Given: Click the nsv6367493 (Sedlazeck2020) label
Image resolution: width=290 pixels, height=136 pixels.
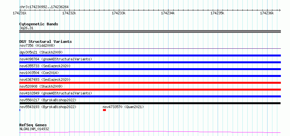Looking at the screenshot, I should click(45, 80).
